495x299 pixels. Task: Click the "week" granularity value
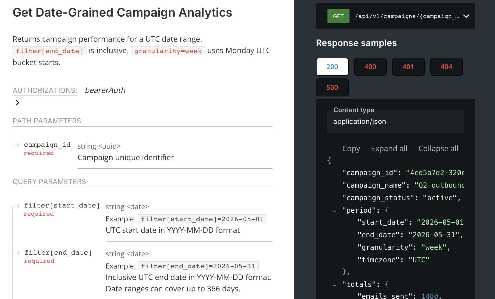click(x=434, y=247)
